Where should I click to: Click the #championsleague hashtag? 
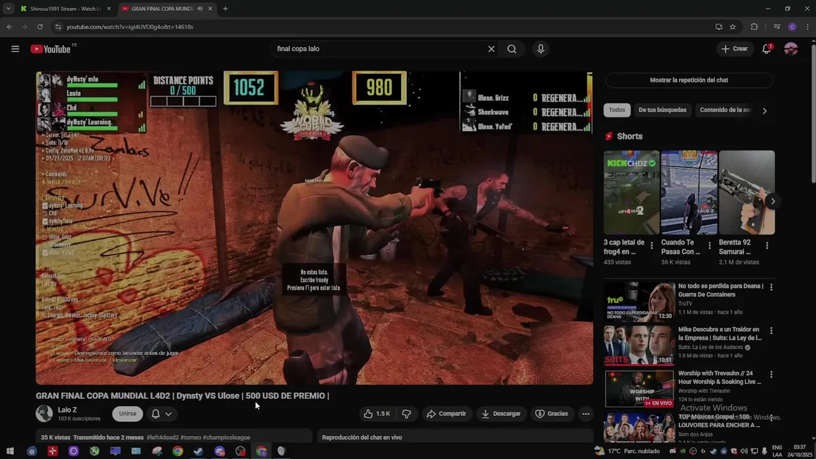[226, 438]
